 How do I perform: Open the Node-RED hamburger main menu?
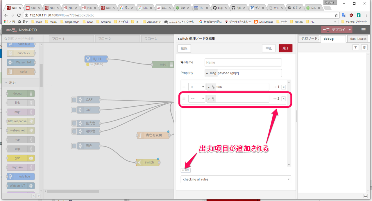coord(363,30)
